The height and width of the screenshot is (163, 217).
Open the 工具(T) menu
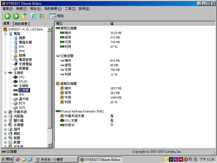point(70,9)
